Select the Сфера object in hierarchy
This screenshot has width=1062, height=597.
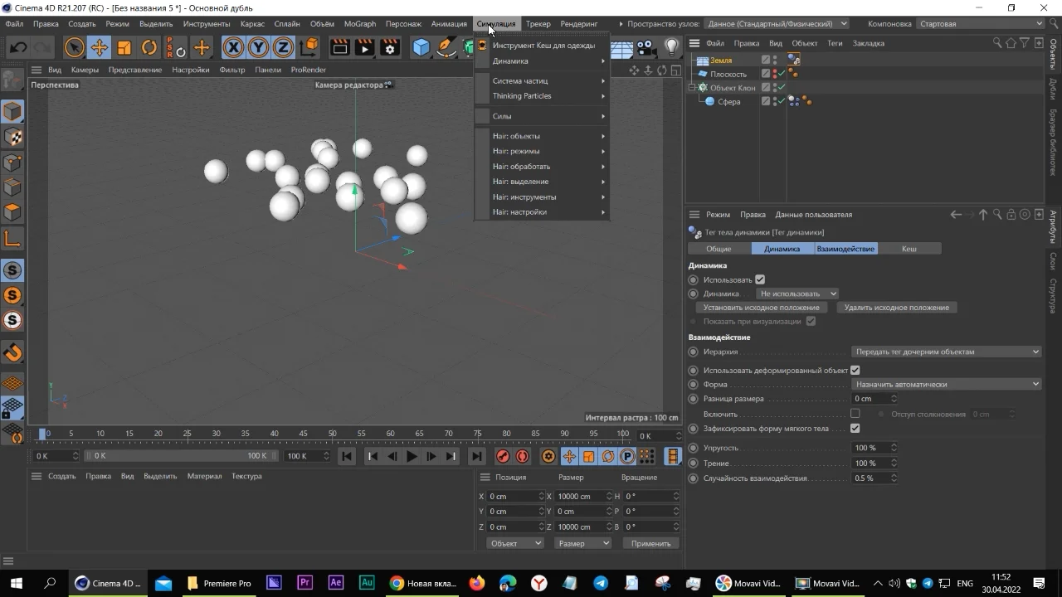729,101
